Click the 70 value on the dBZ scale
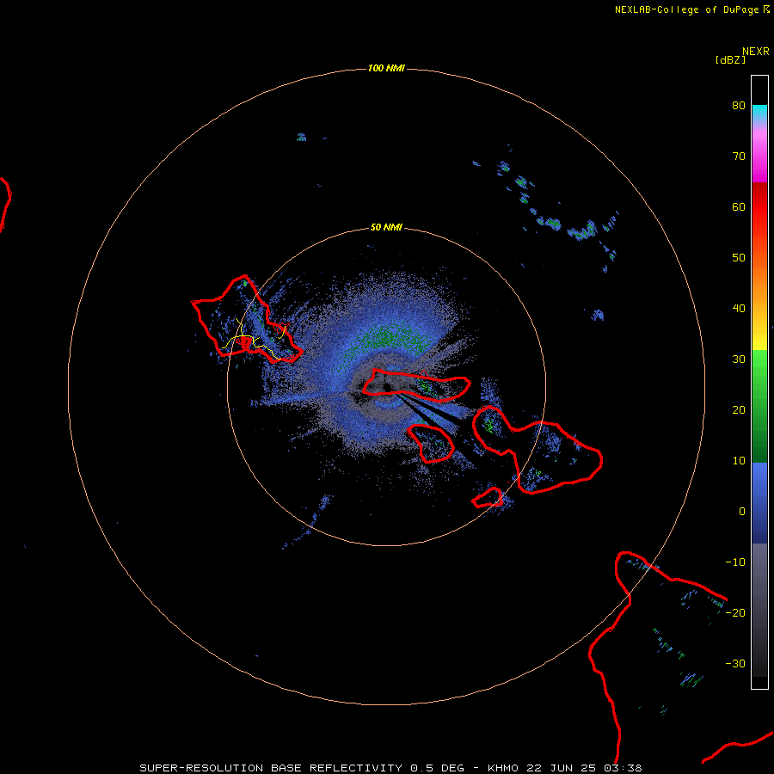 click(x=739, y=156)
